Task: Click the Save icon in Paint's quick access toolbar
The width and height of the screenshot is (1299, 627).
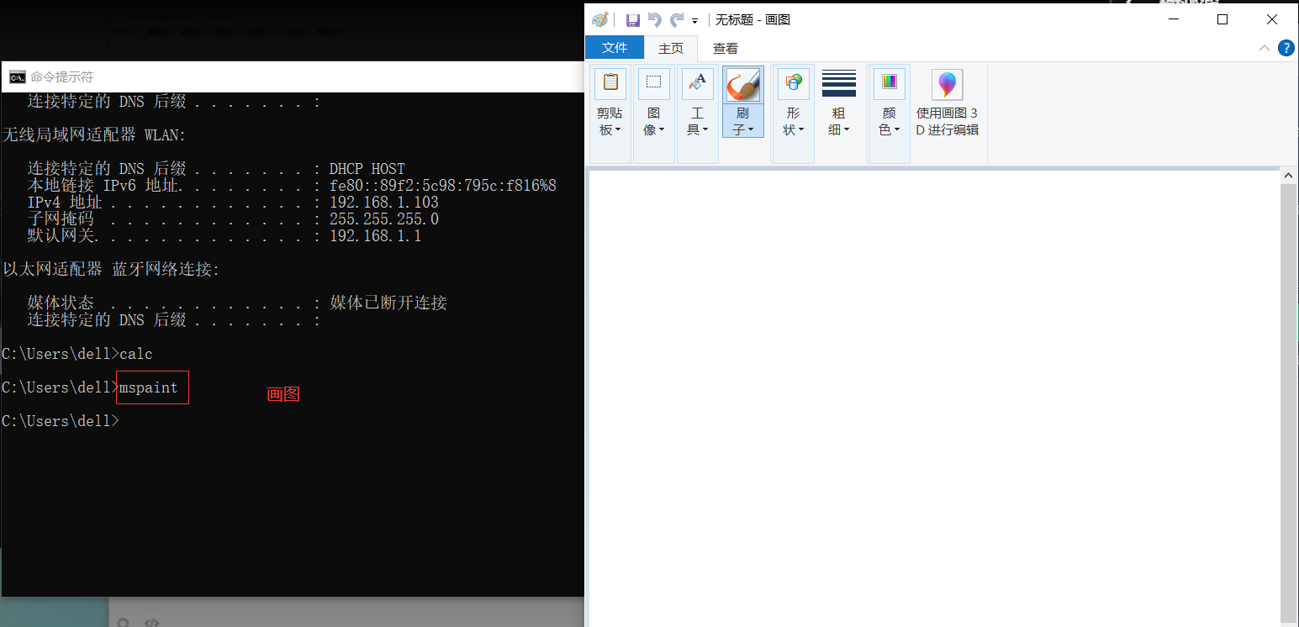Action: [633, 20]
